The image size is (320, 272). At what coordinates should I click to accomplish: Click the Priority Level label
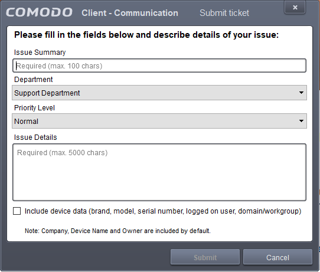pos(34,107)
